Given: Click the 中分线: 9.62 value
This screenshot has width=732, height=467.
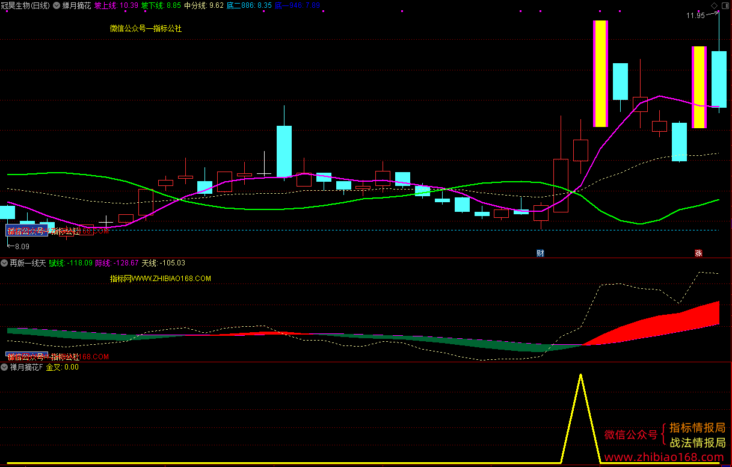Looking at the screenshot, I should pyautogui.click(x=204, y=5).
